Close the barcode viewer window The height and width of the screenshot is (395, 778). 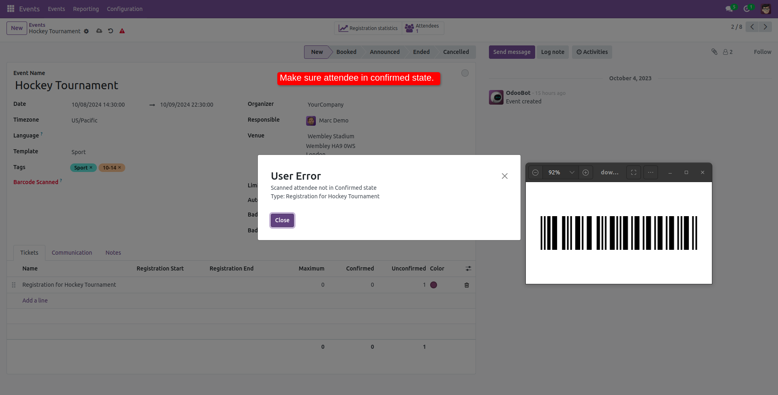(703, 172)
